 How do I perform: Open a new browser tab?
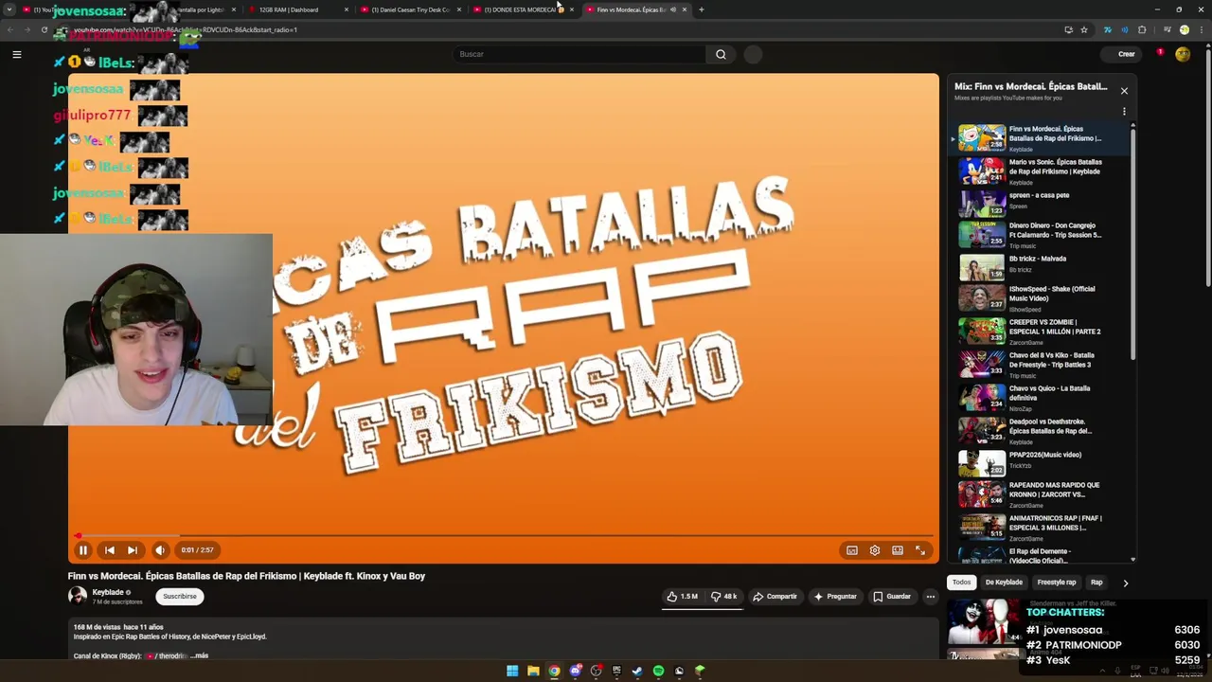pyautogui.click(x=701, y=9)
